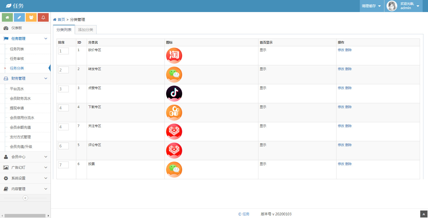Click the orange users shortcut button
Image resolution: width=428 pixels, height=218 pixels.
click(x=31, y=17)
